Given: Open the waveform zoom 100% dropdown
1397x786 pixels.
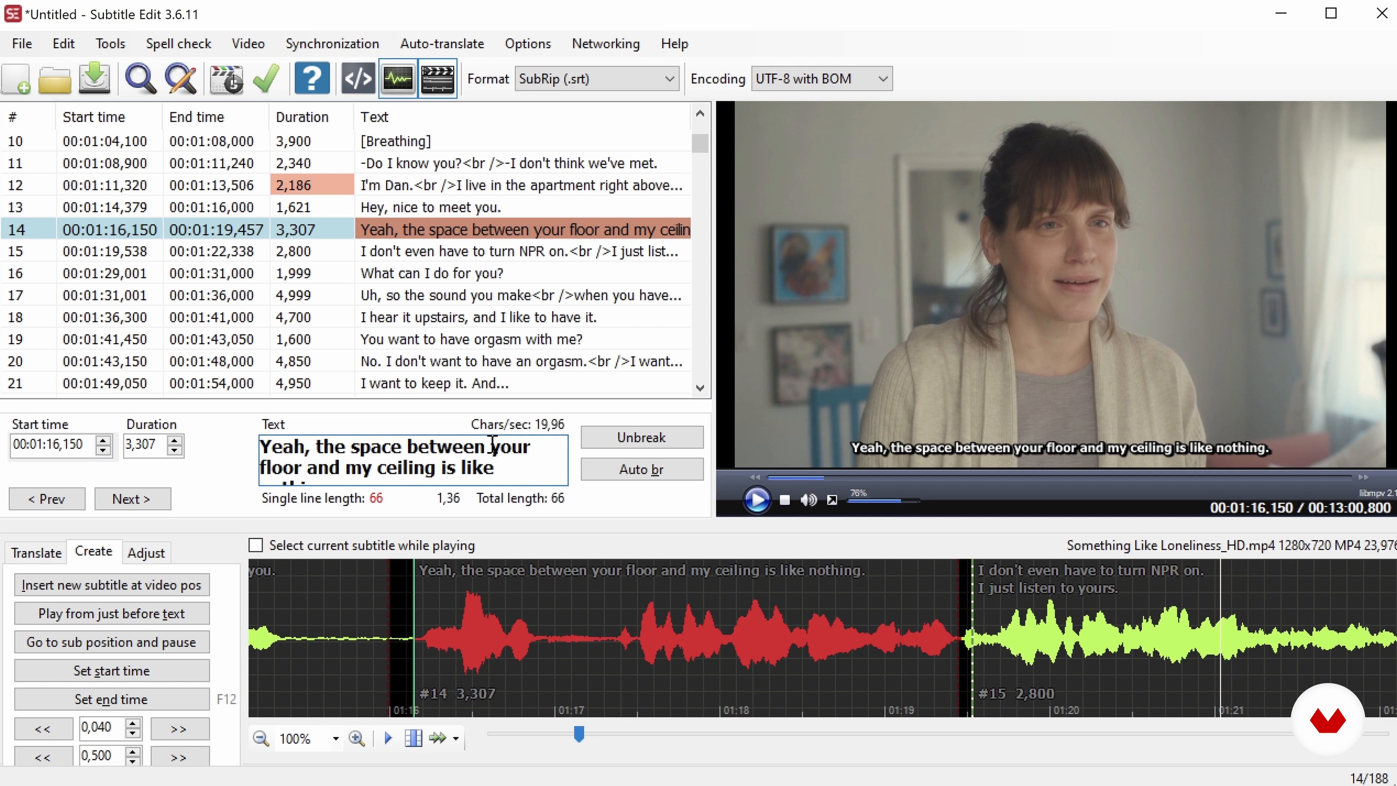Looking at the screenshot, I should pyautogui.click(x=336, y=739).
